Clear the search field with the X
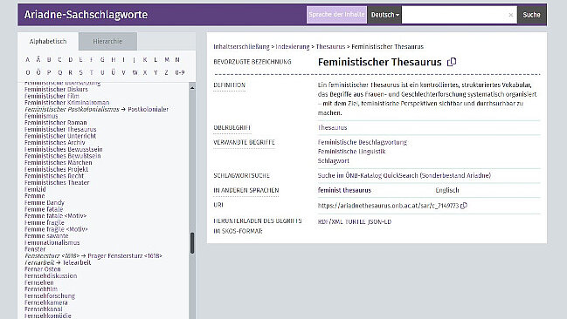The width and height of the screenshot is (567, 319). point(510,15)
